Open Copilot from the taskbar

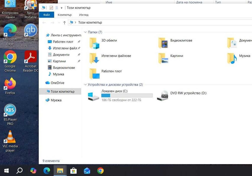click(x=33, y=170)
